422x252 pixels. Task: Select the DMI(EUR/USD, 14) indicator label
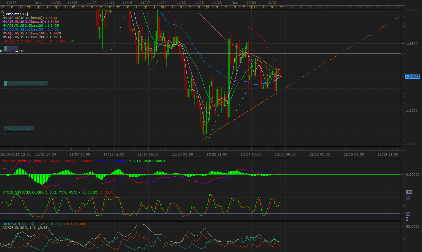coord(18,224)
